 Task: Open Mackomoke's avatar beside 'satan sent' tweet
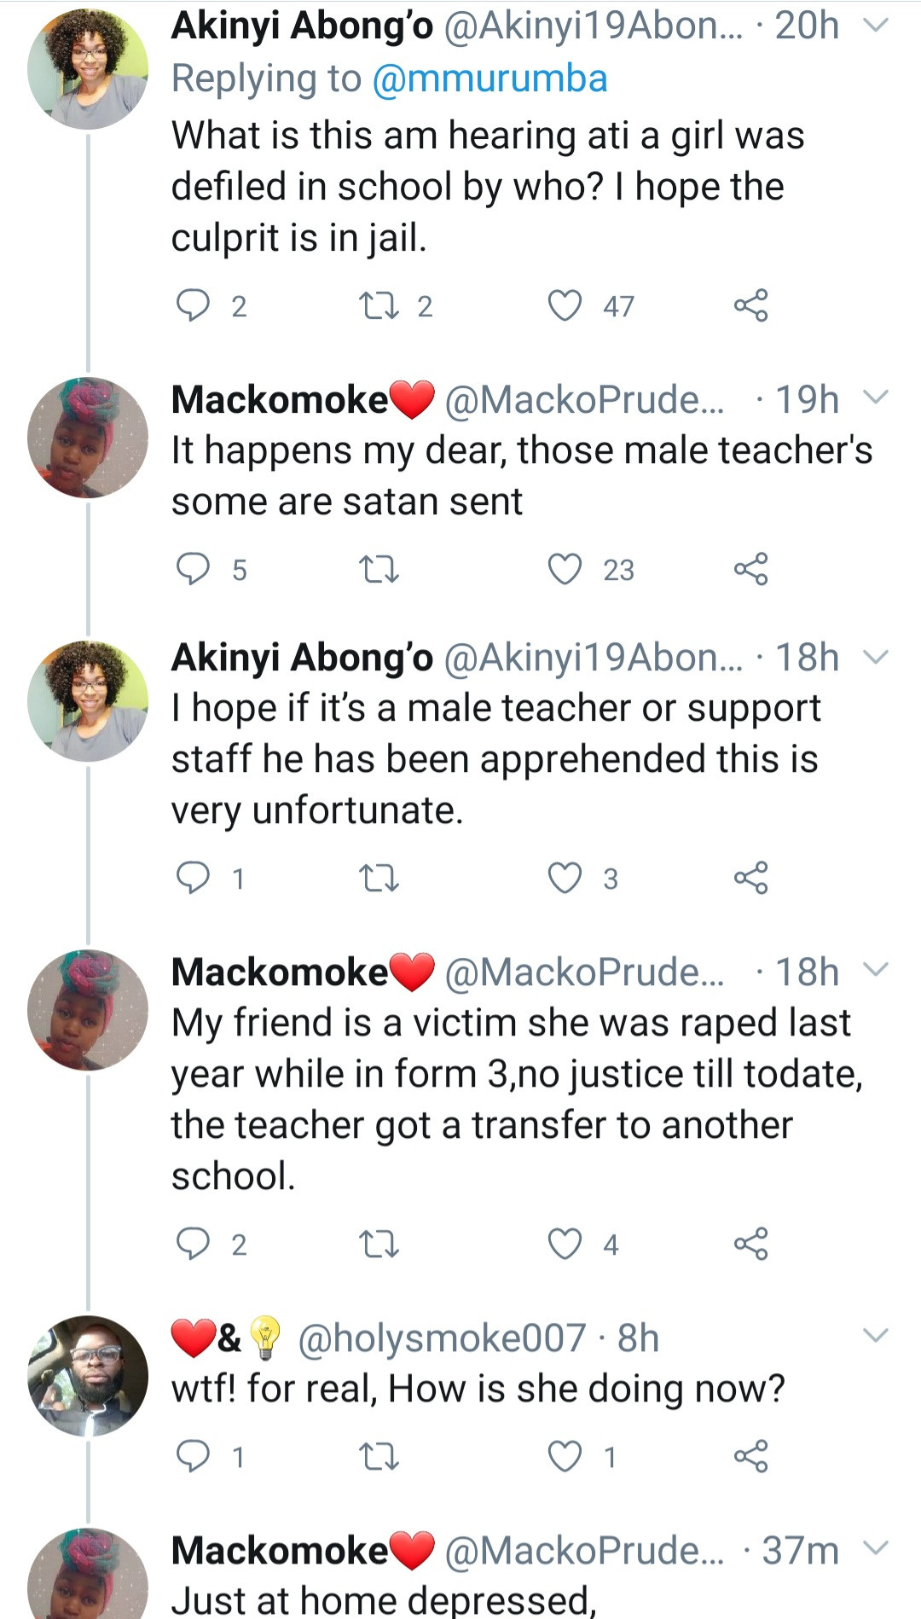click(88, 437)
